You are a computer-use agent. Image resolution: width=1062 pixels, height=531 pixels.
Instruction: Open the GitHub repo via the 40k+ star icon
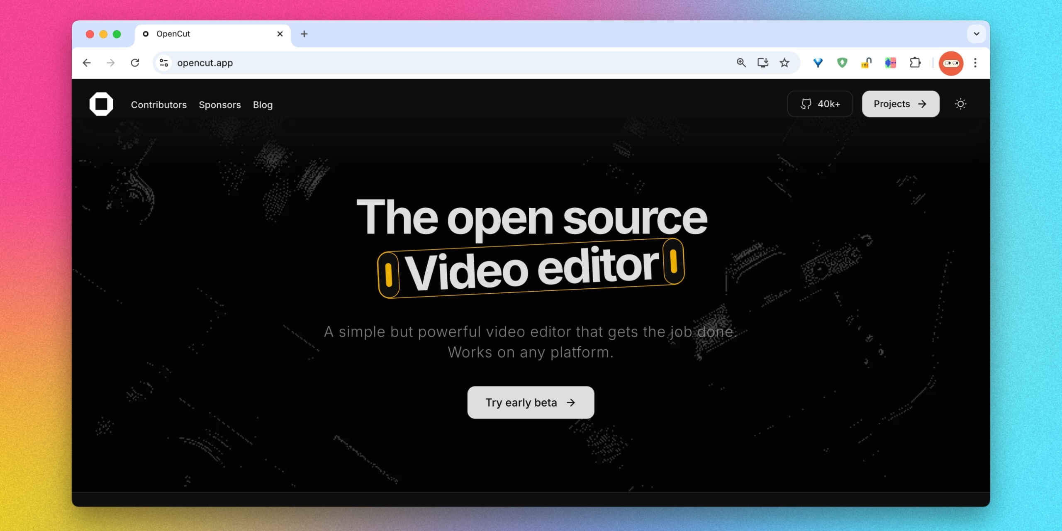click(x=820, y=104)
